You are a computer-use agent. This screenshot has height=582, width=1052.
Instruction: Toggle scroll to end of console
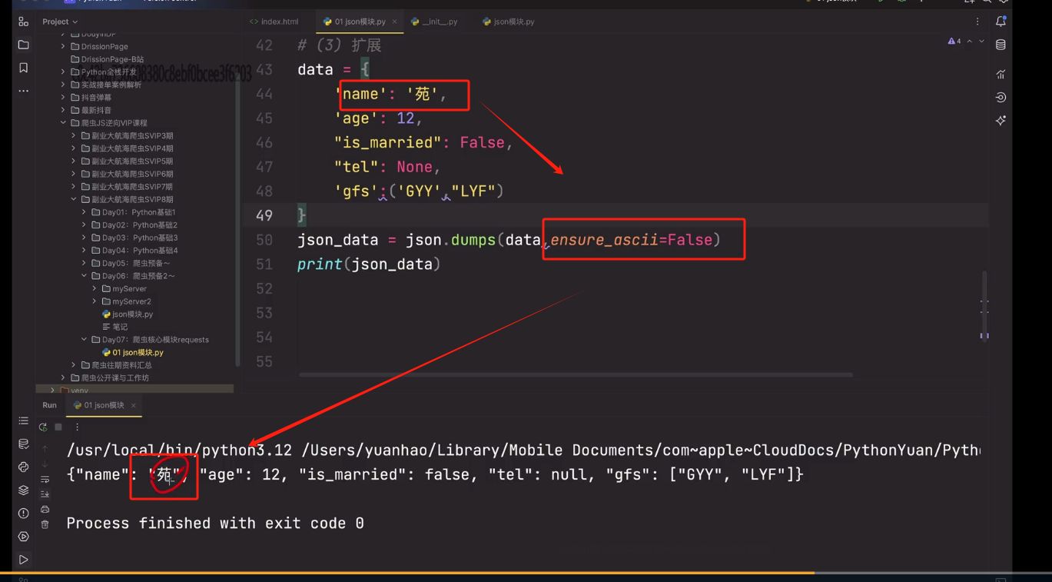[x=45, y=494]
